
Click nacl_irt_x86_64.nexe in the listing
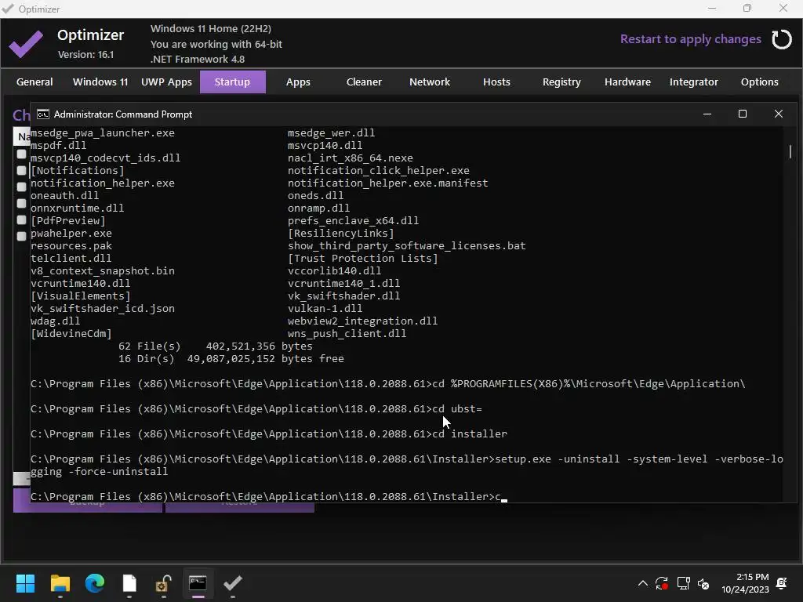(351, 158)
